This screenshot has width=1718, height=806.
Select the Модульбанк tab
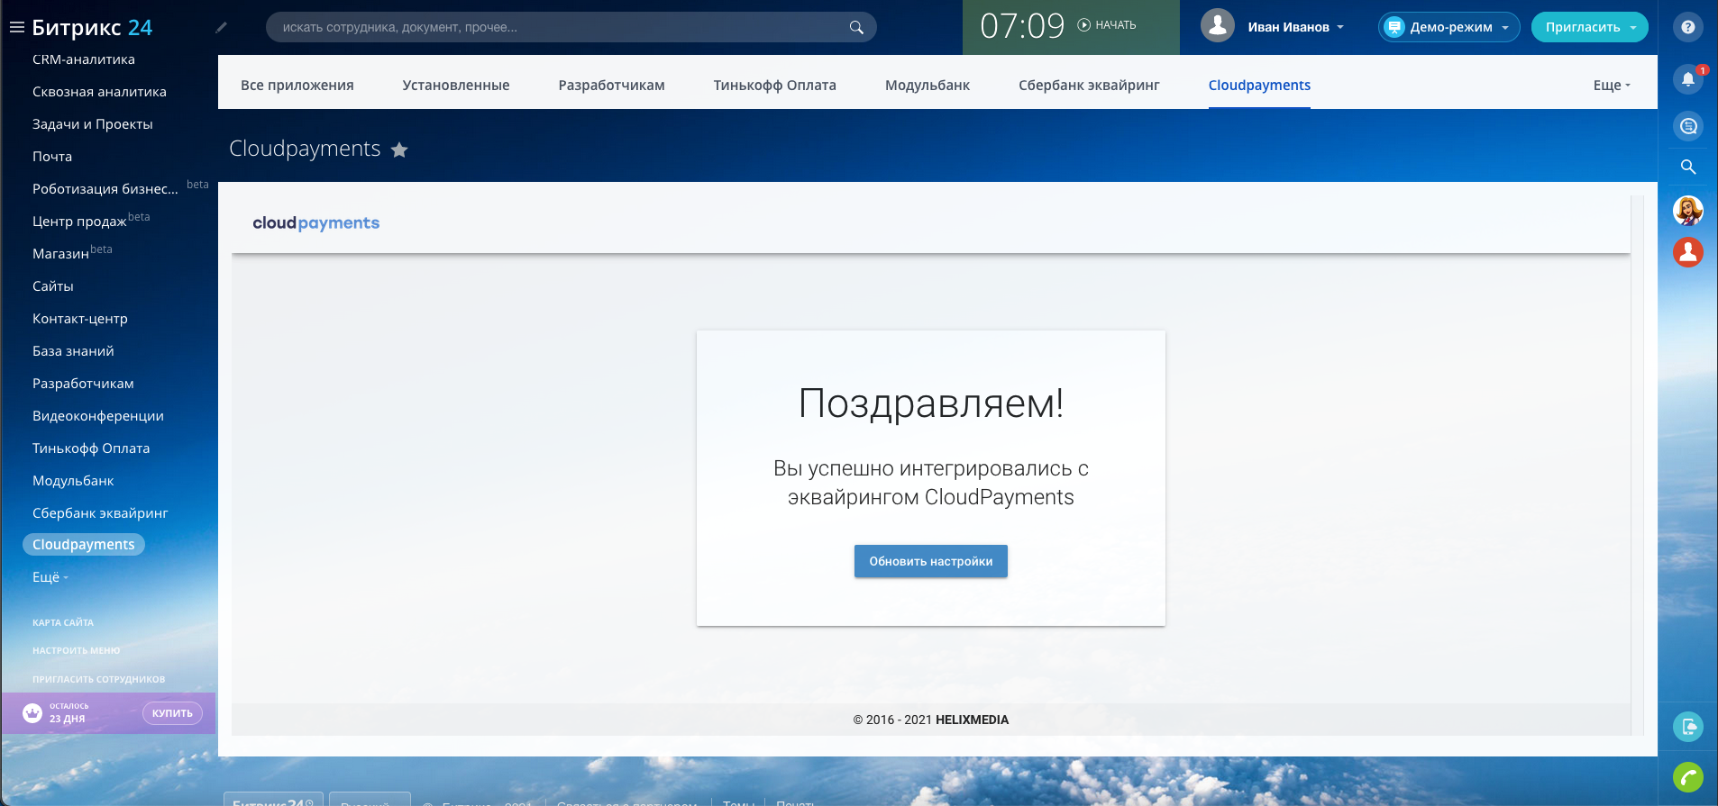928,85
